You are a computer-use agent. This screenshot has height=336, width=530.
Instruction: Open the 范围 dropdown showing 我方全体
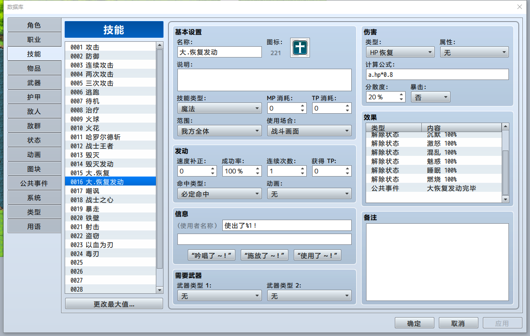click(x=219, y=131)
